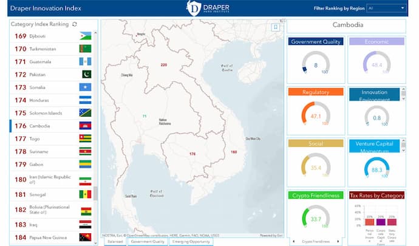Select Solomon Islands ranked 175

click(x=52, y=113)
